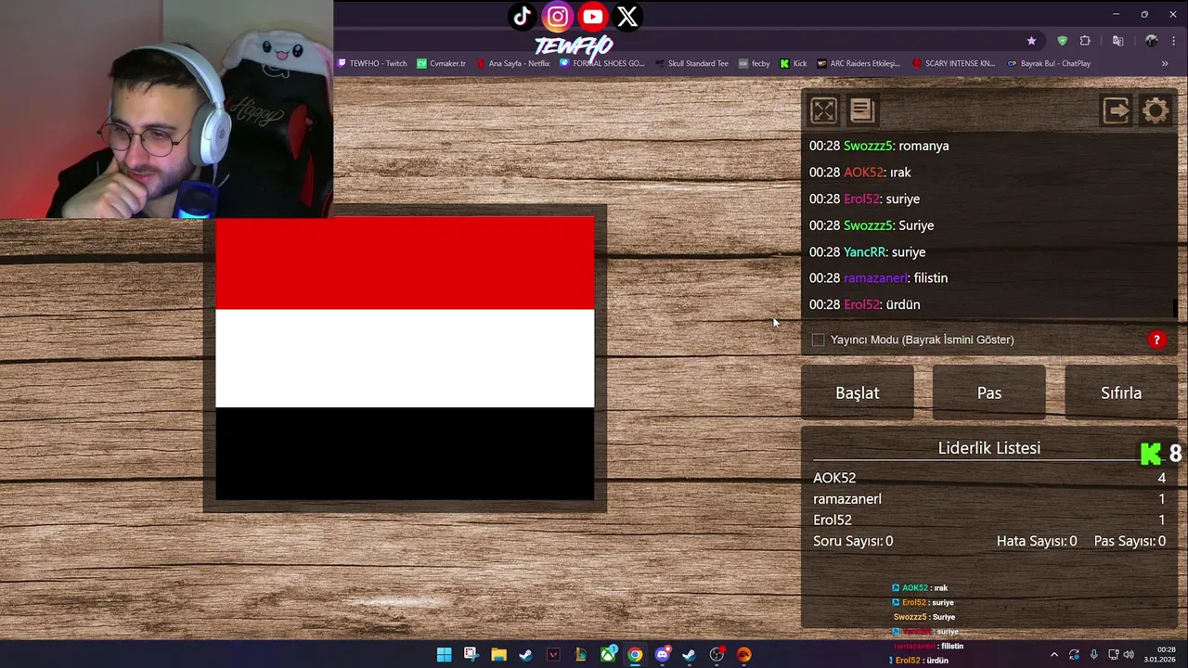This screenshot has width=1188, height=668.
Task: Open Ana Sayfa - Netflix bookmark
Action: [x=512, y=63]
